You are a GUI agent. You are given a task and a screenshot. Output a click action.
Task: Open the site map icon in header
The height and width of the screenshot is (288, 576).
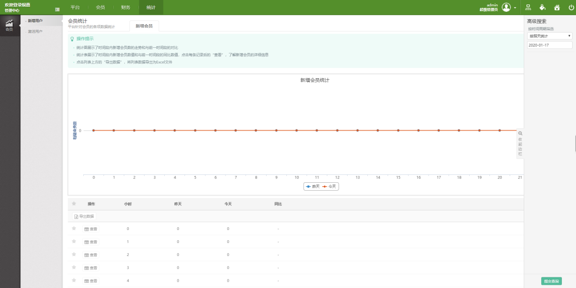528,8
